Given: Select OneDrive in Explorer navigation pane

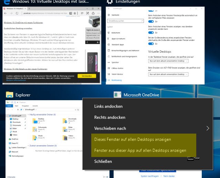Looking at the screenshot, I should (15, 139).
